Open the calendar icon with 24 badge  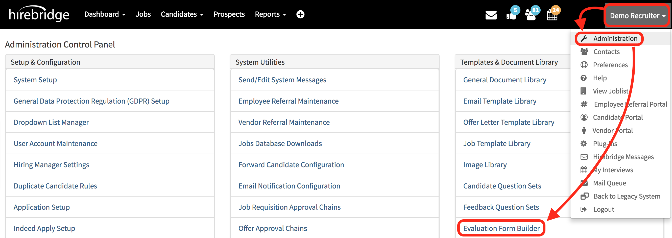[x=552, y=15]
